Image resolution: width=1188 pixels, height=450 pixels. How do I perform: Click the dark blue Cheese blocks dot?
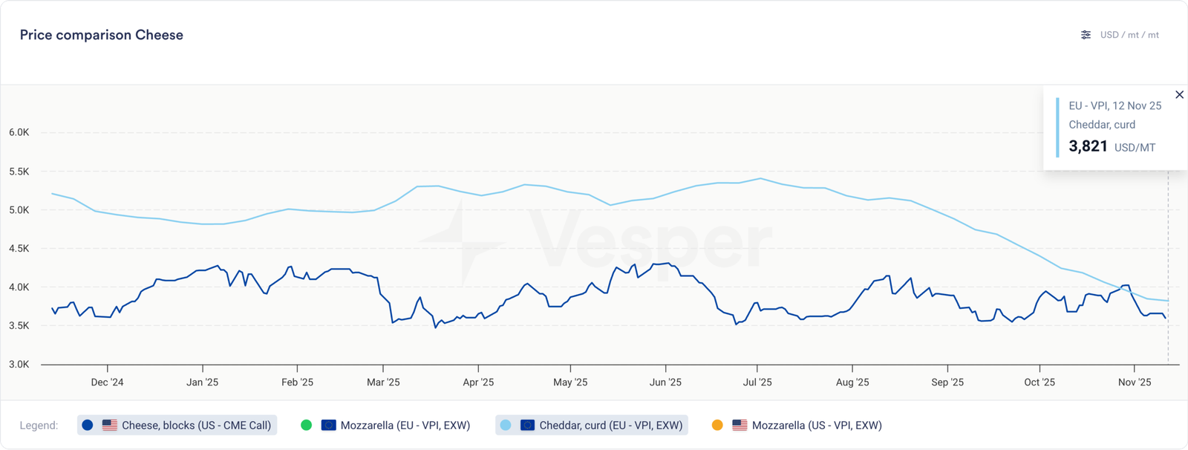(x=88, y=425)
